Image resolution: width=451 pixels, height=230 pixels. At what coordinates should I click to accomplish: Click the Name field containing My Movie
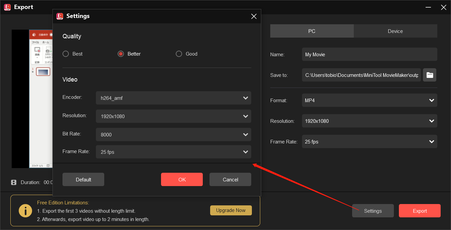click(x=369, y=54)
